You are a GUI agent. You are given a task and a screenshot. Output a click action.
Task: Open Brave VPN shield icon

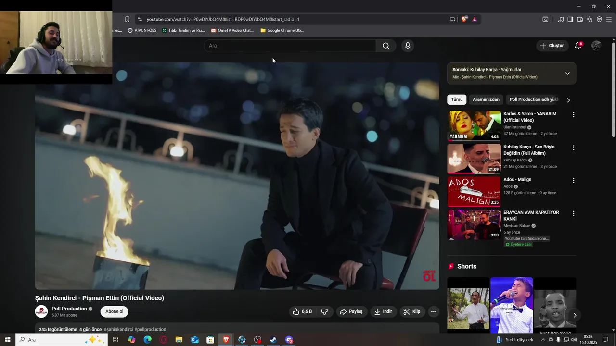pos(599,19)
